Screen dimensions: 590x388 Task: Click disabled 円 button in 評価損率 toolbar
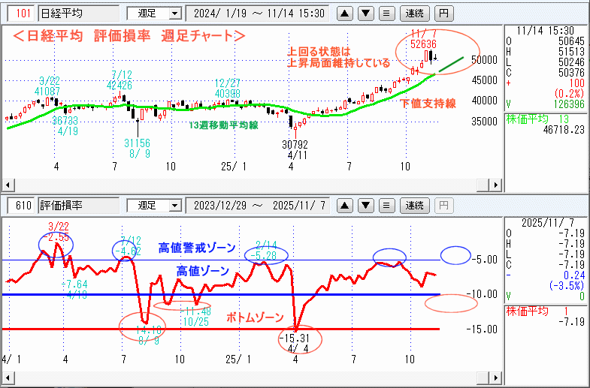pos(444,206)
